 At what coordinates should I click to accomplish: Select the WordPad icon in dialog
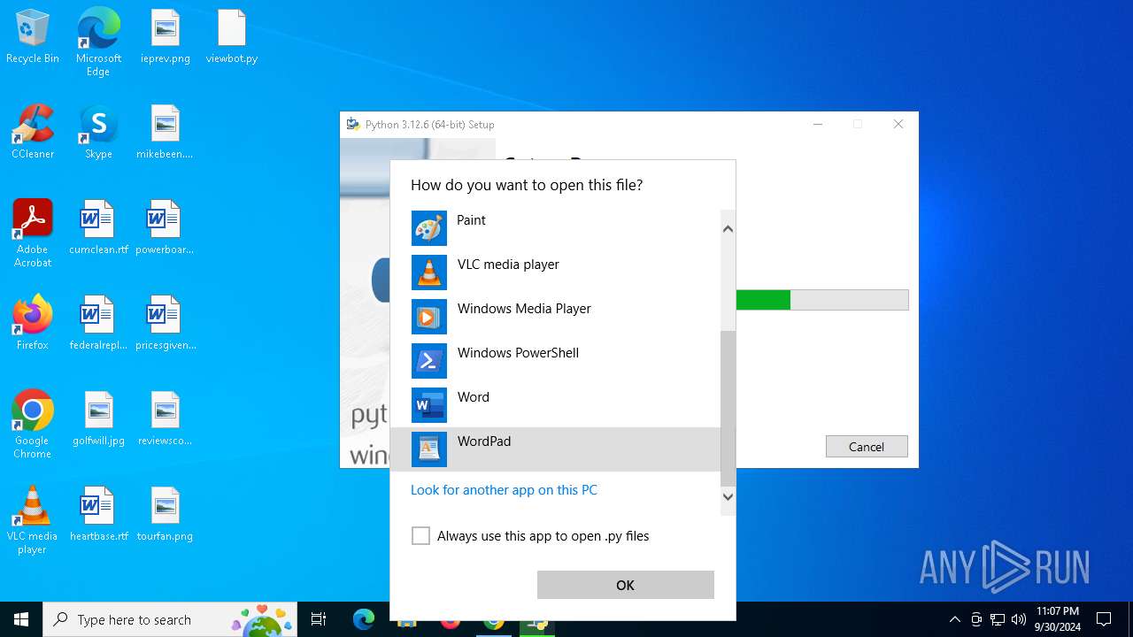click(429, 449)
